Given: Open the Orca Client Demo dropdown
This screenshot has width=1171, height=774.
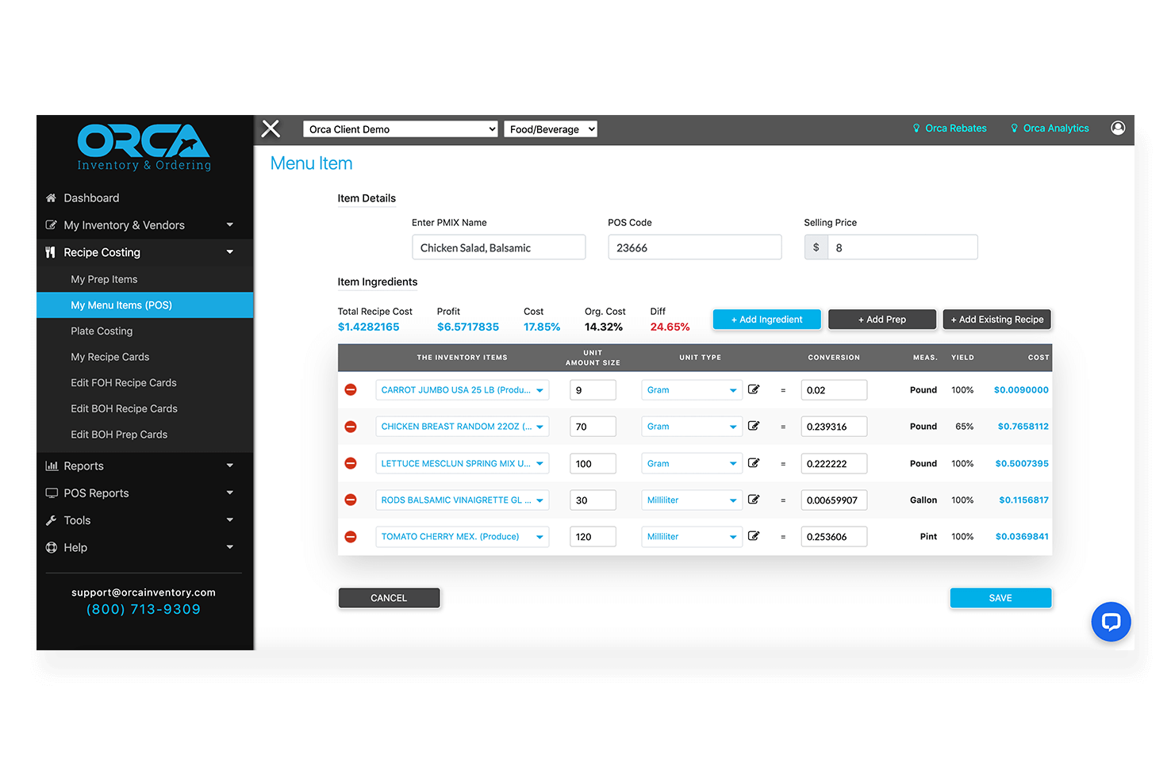Looking at the screenshot, I should tap(401, 129).
